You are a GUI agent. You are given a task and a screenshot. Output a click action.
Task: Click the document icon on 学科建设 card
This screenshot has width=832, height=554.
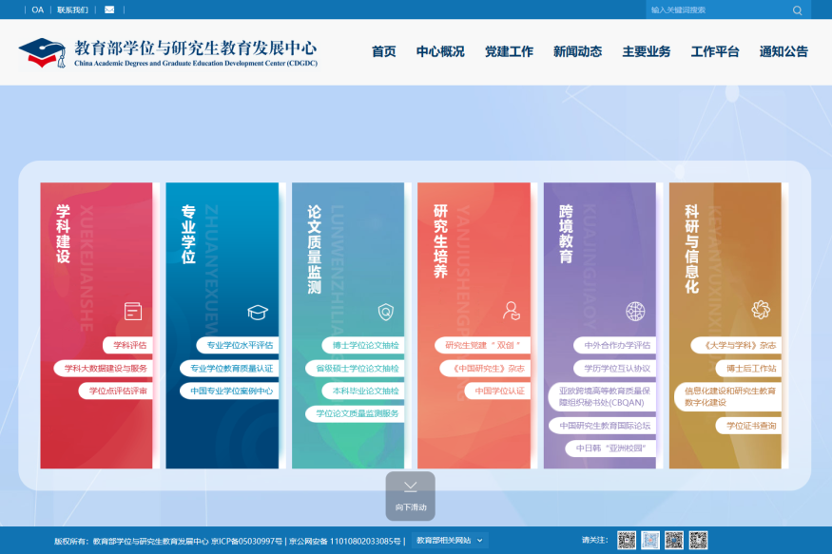[133, 311]
